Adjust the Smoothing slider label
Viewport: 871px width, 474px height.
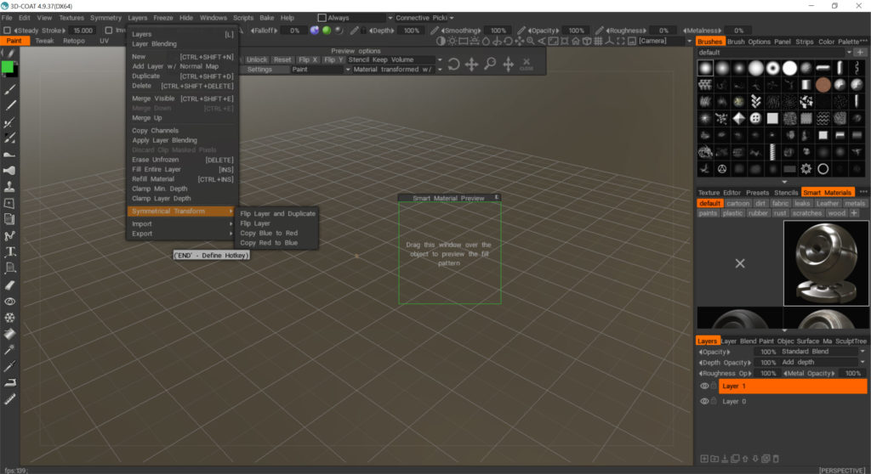pyautogui.click(x=460, y=31)
